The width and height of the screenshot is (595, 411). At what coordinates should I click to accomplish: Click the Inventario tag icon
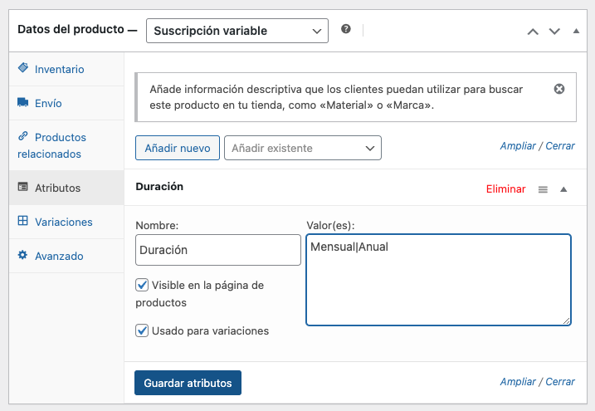[23, 68]
